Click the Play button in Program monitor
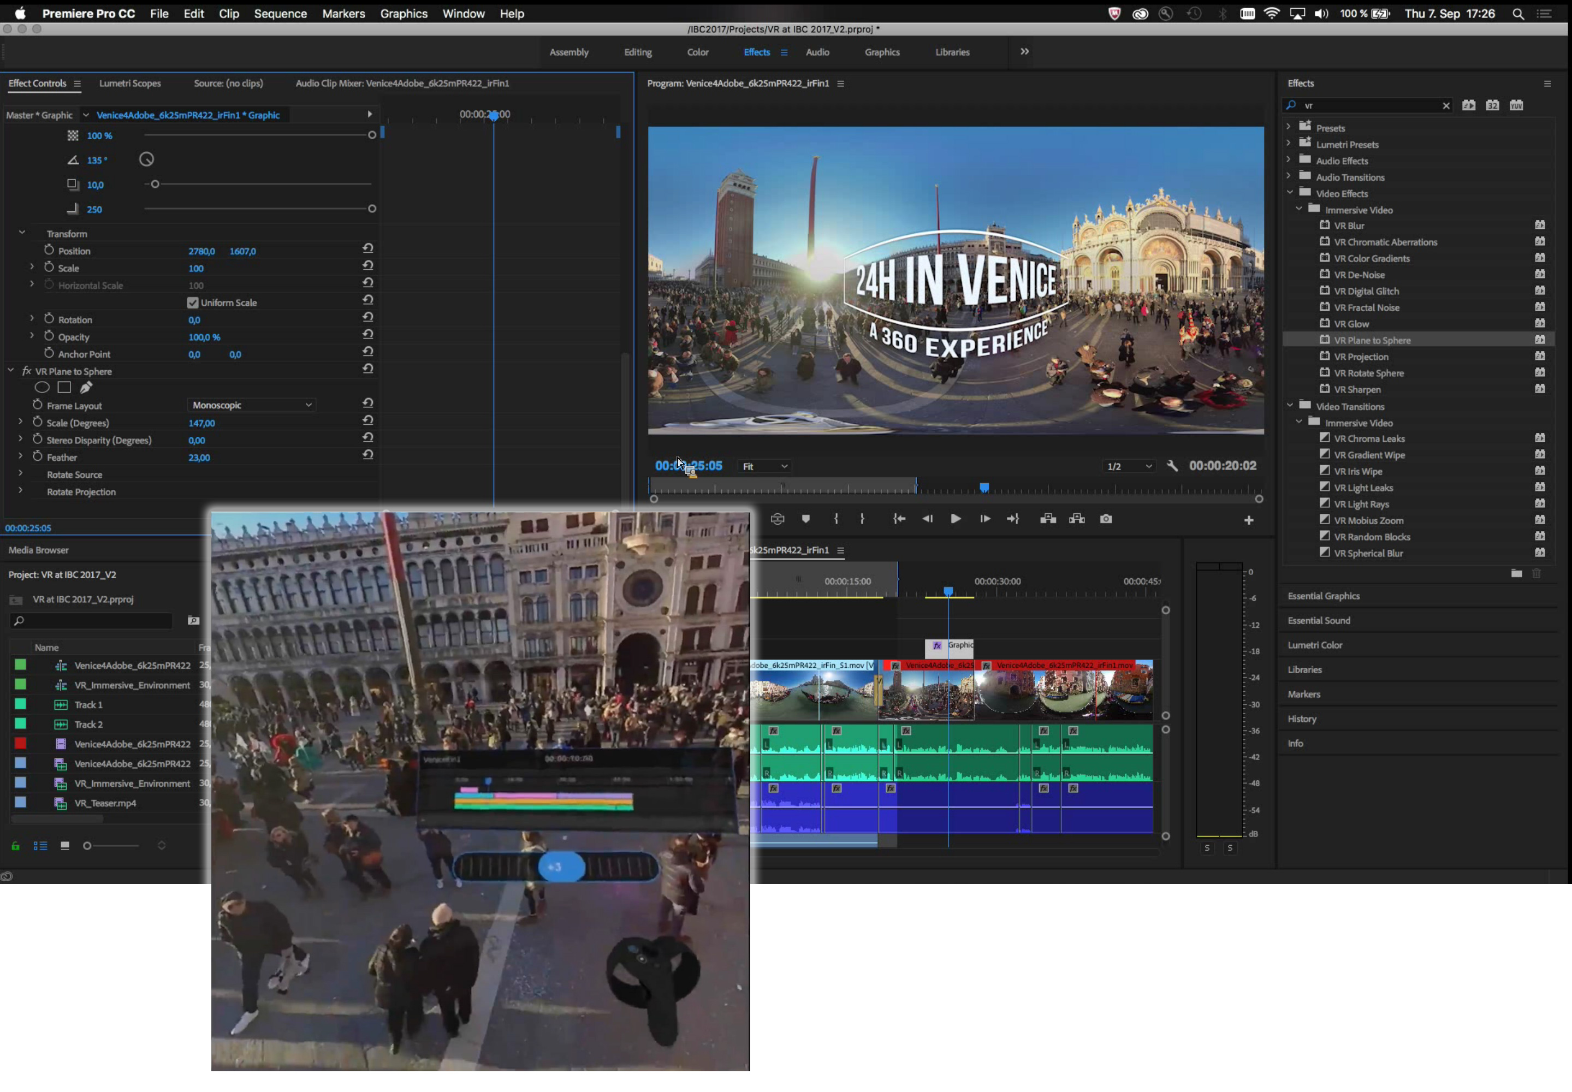1572x1092 pixels. [x=956, y=519]
